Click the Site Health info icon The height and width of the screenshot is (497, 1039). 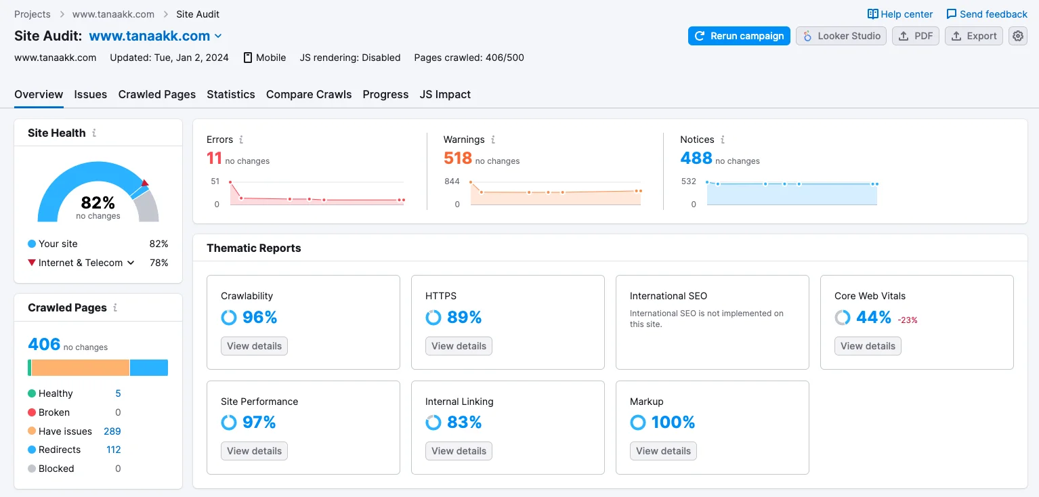(x=94, y=133)
